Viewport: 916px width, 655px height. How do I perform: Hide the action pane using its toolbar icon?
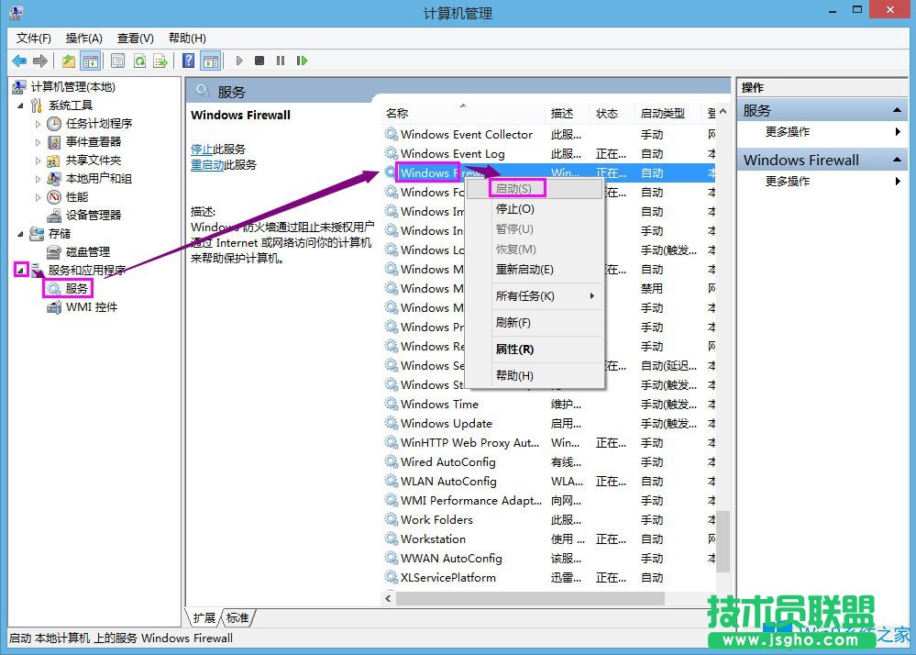(x=210, y=61)
